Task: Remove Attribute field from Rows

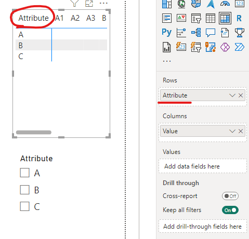Action: (241, 95)
